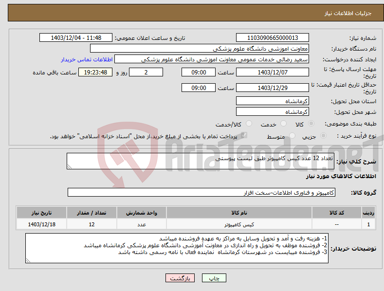Toggle the اسناد خزانه اسلامی payment checkbox

[244, 135]
